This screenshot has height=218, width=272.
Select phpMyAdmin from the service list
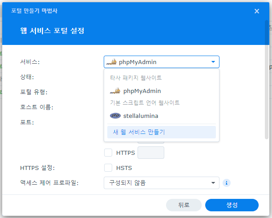pyautogui.click(x=142, y=91)
